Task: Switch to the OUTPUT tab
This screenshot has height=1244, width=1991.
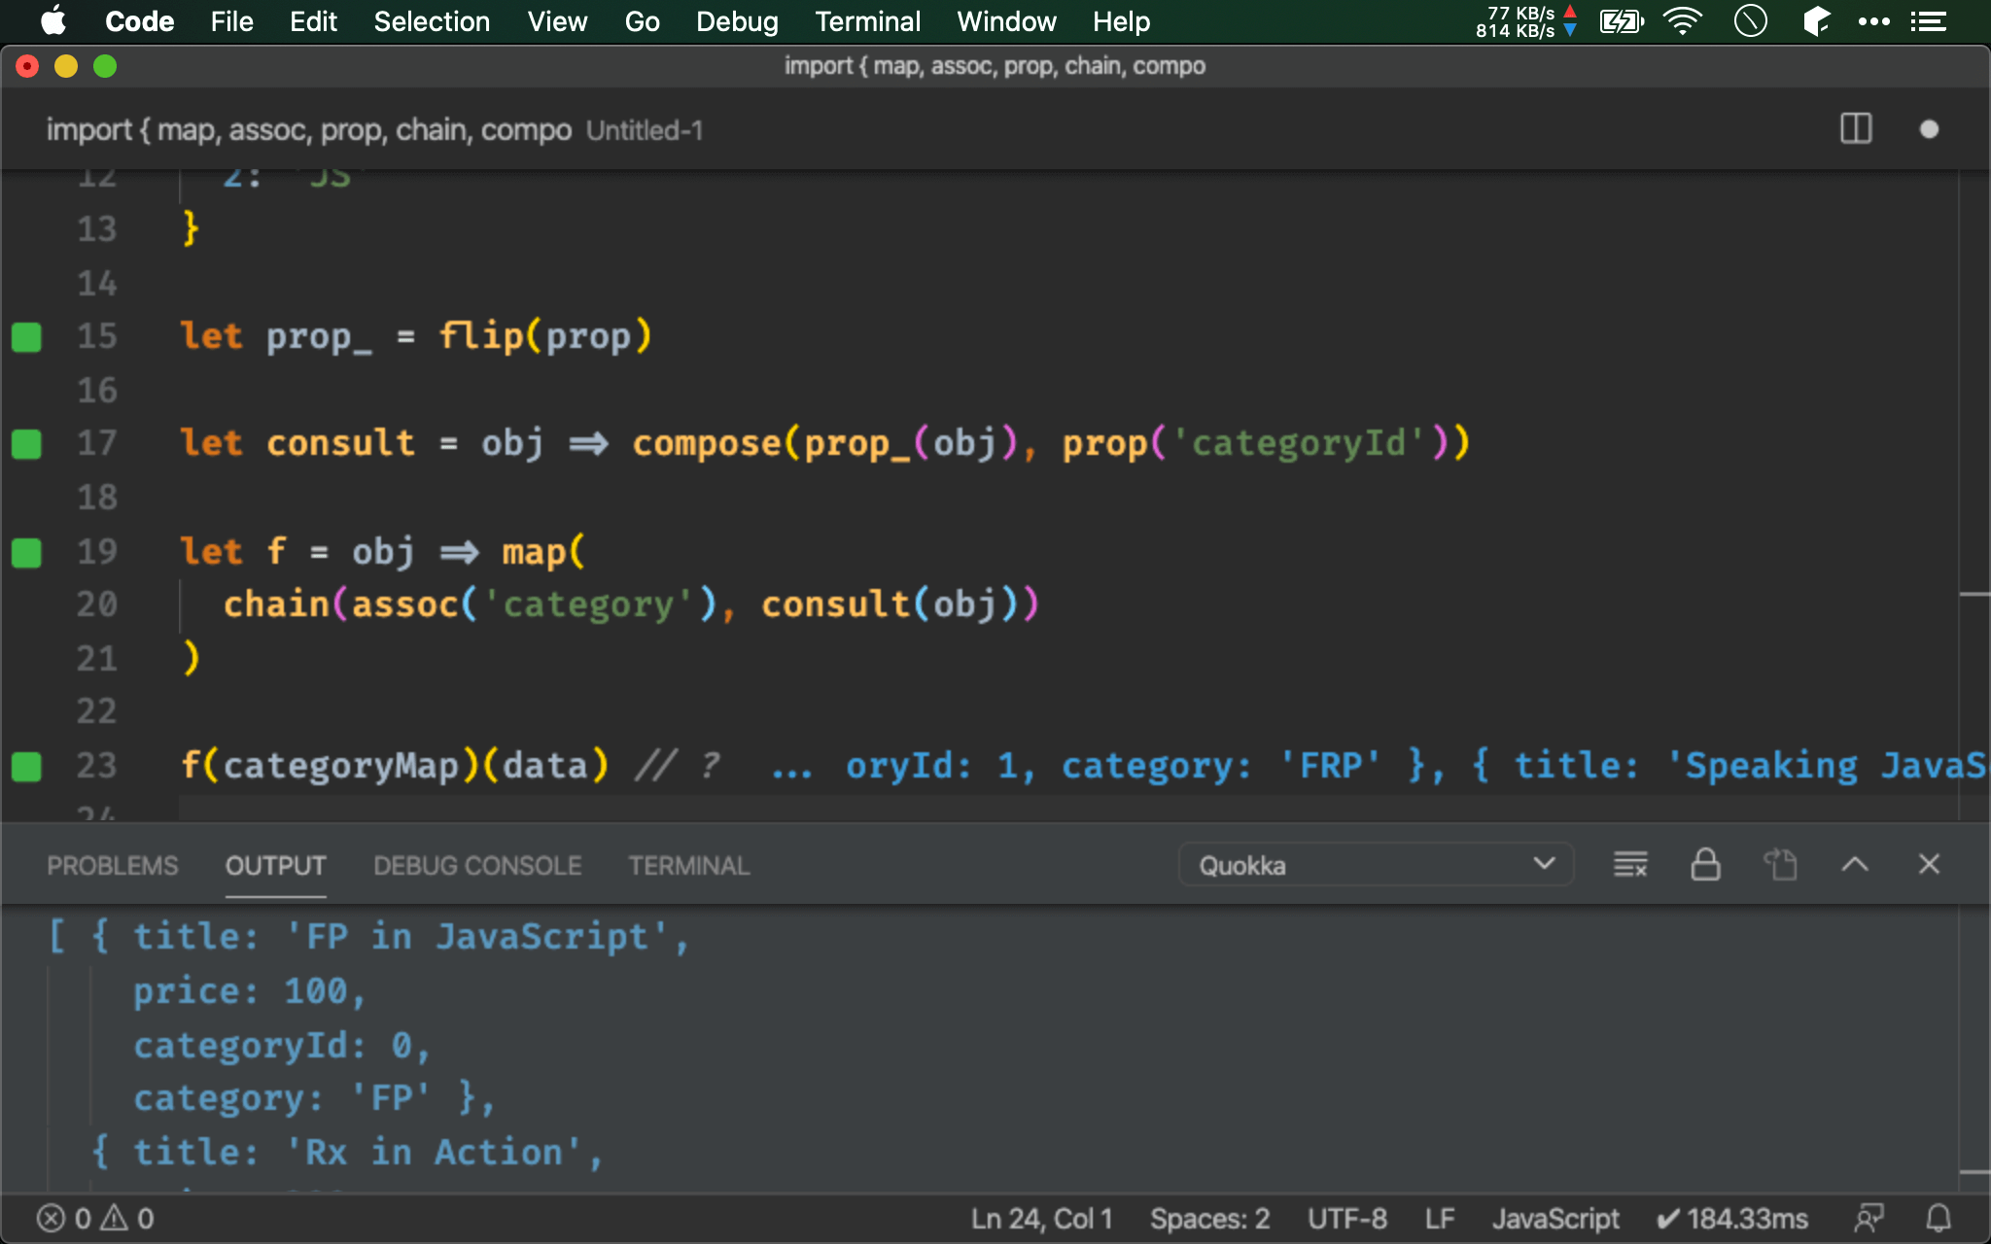Action: [275, 865]
